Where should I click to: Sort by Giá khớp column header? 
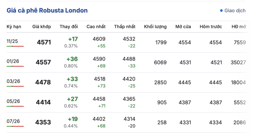[42, 27]
